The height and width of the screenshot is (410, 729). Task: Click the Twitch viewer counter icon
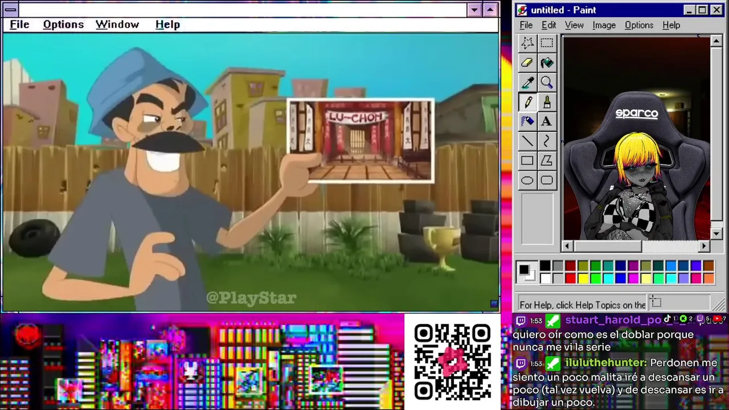click(700, 319)
